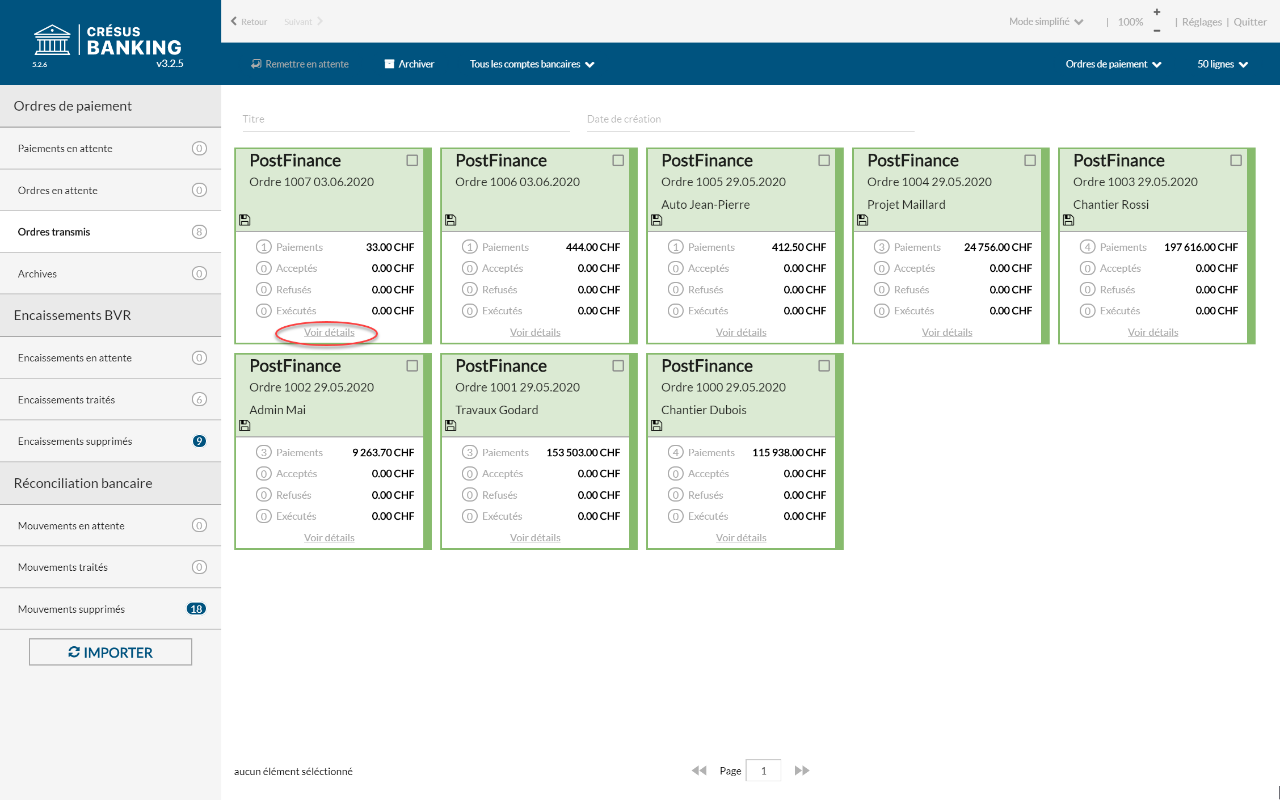Select the Ordre 1001 Travaux Godard checkbox
This screenshot has height=800, width=1280.
pyautogui.click(x=618, y=366)
